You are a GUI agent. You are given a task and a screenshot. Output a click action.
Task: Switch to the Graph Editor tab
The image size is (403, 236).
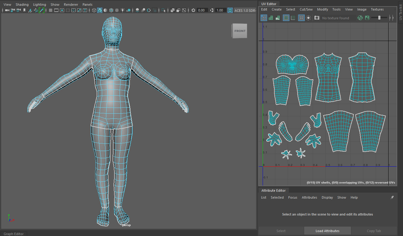(x=14, y=234)
